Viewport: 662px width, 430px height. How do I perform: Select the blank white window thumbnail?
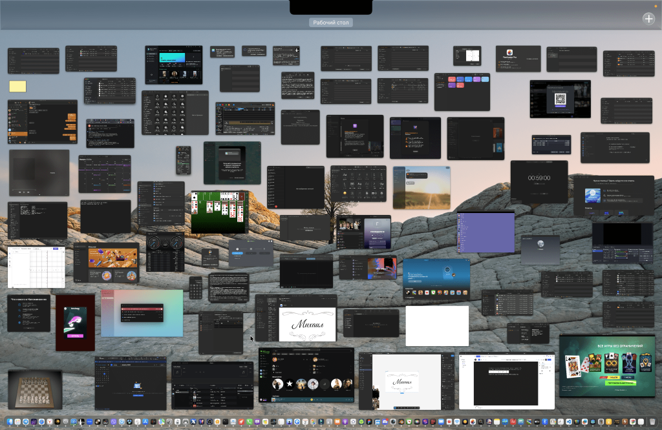point(436,325)
